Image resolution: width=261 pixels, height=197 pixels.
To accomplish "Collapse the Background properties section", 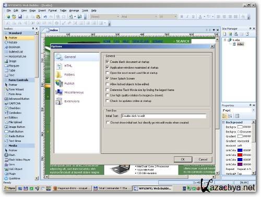I will (223, 122).
